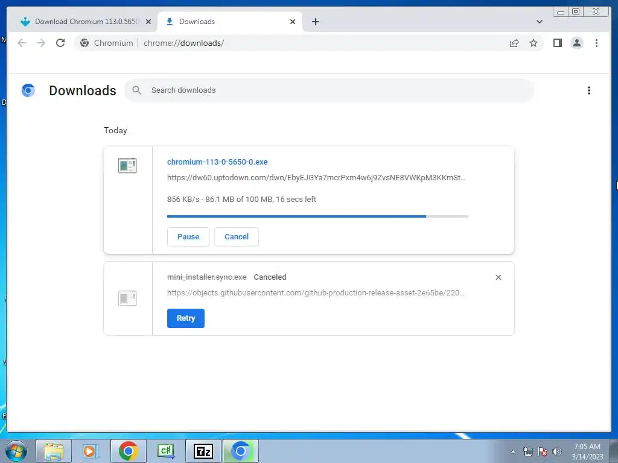
Task: Click the Show desktop strip on taskbar
Action: tap(614, 451)
